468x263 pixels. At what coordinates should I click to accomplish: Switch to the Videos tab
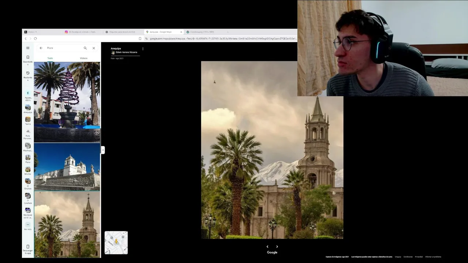[84, 58]
